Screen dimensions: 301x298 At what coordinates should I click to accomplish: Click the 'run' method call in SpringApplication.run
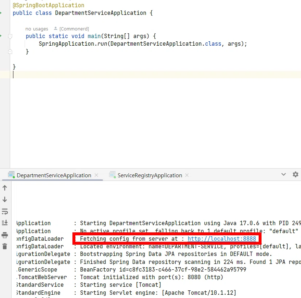pos(102,44)
